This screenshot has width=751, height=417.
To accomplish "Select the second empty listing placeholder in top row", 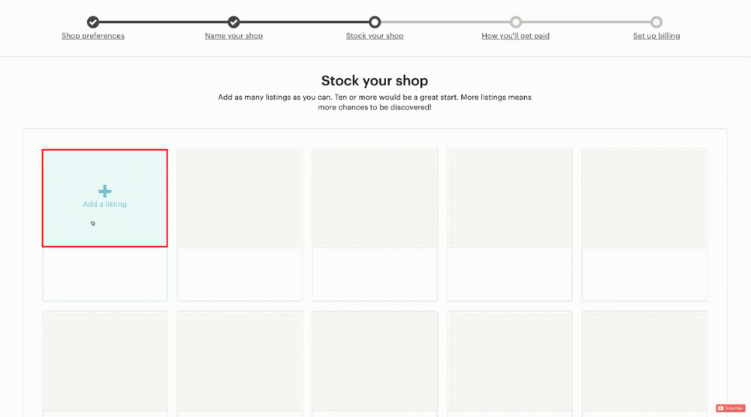I will (x=240, y=225).
